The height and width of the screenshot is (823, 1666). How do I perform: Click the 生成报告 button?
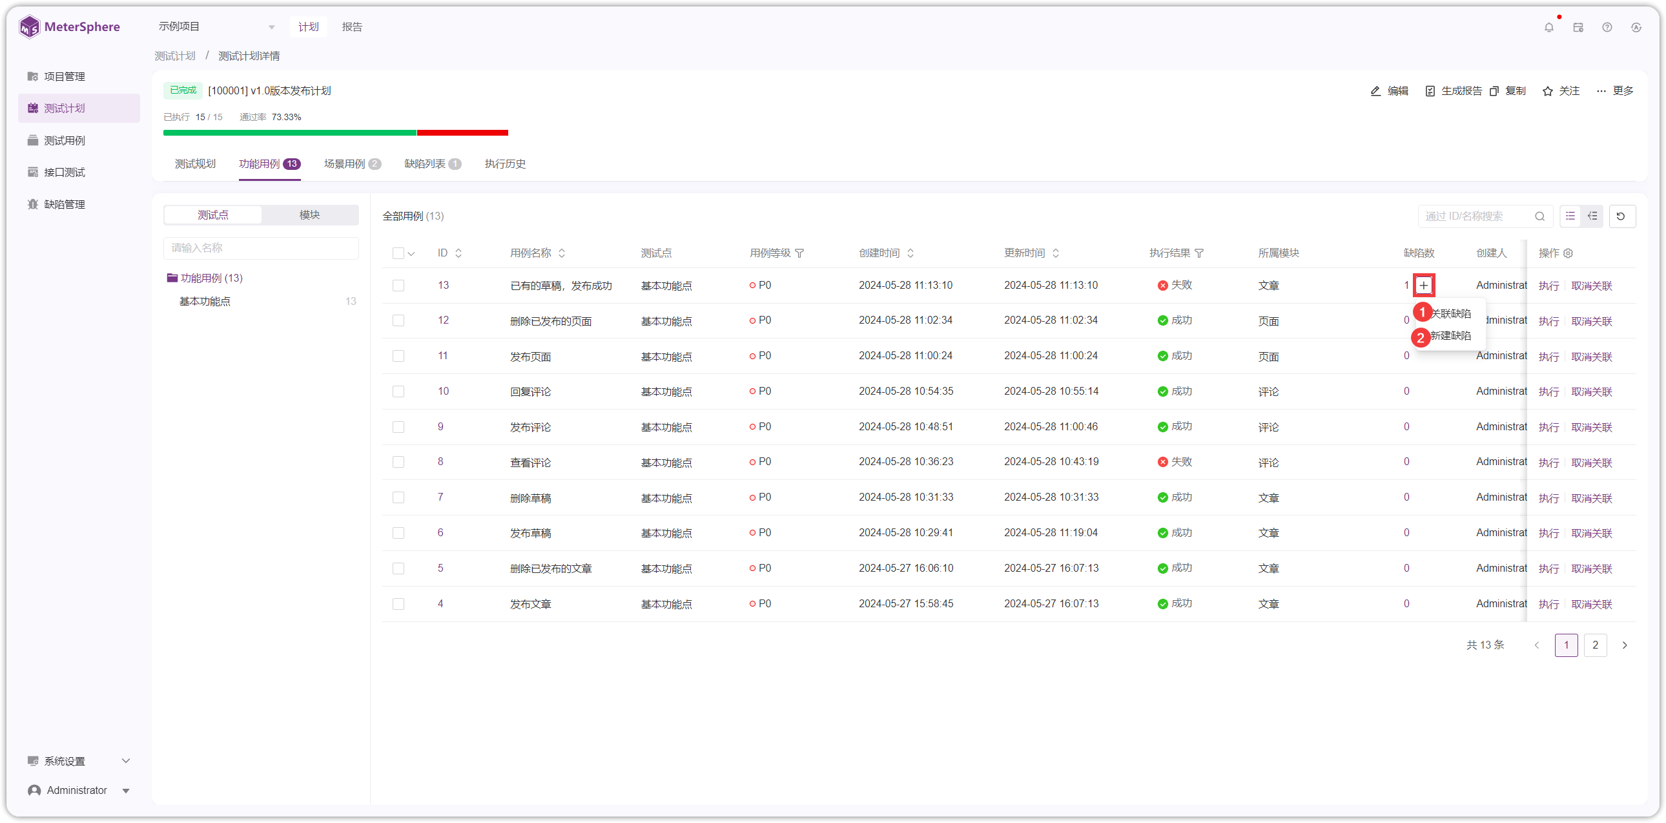pyautogui.click(x=1453, y=91)
